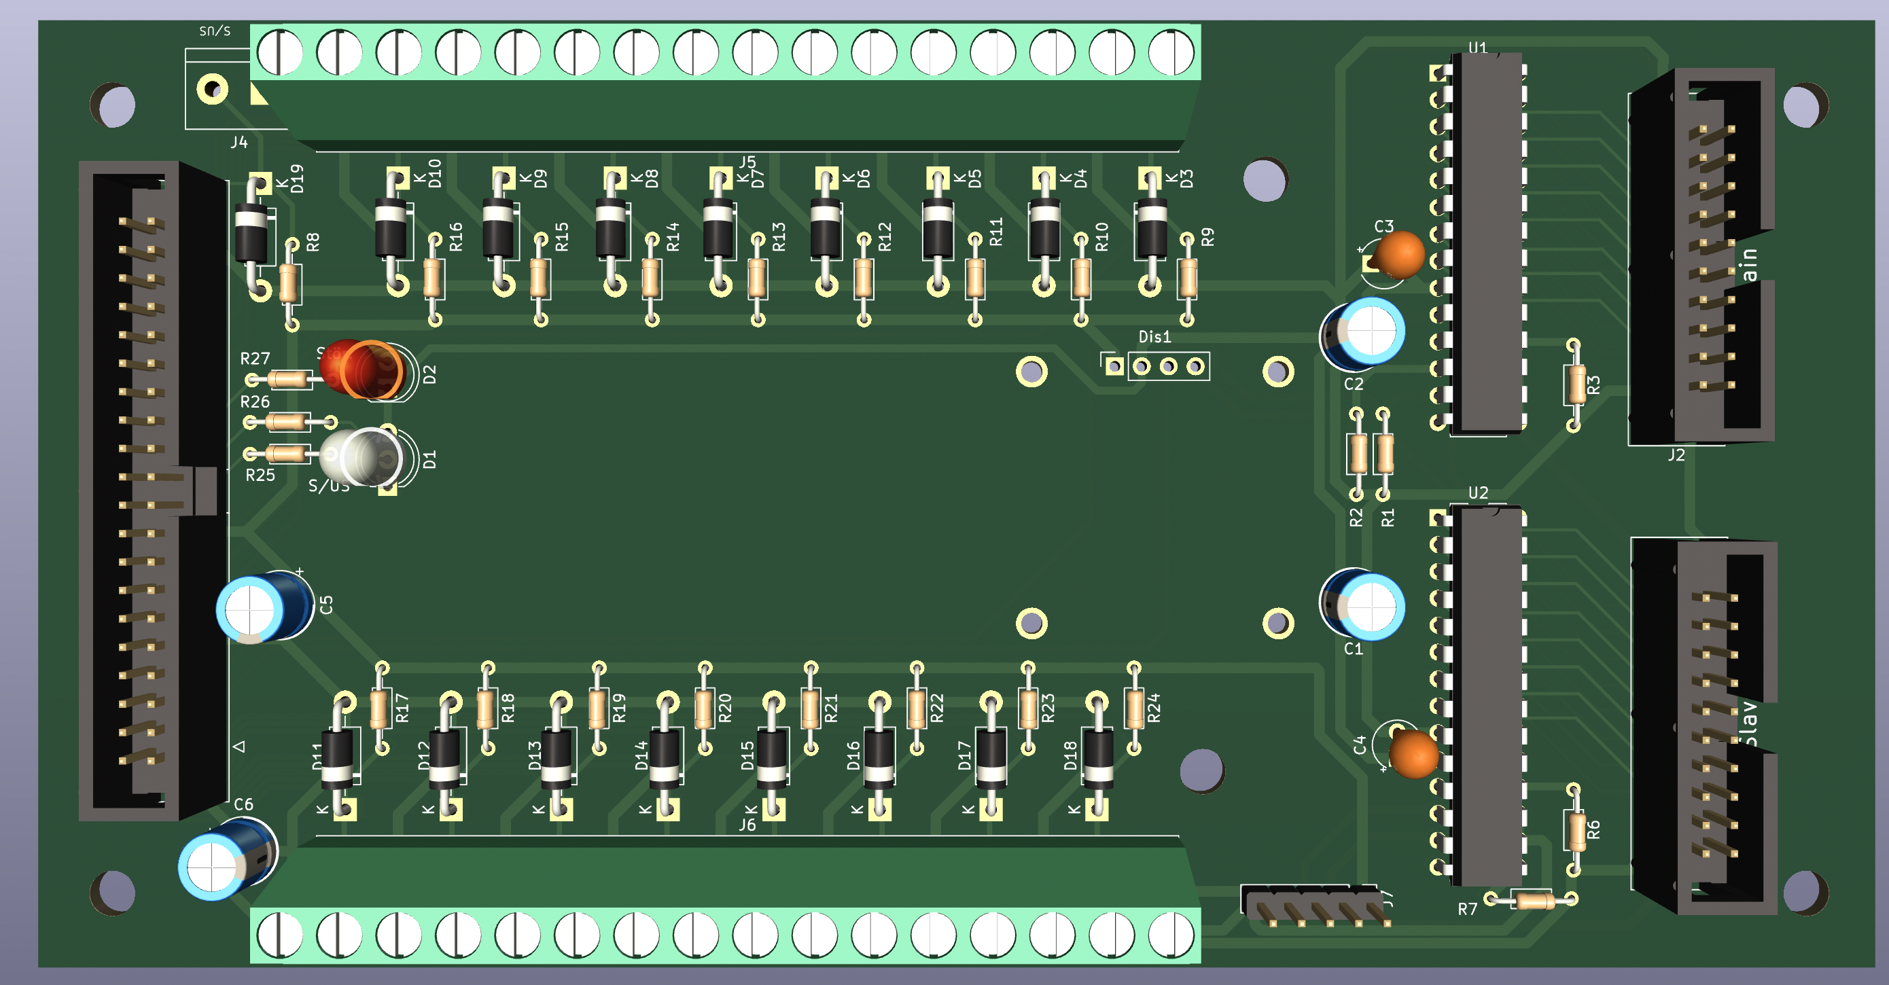
Task: Click resistor R1 body
Action: pos(1383,453)
